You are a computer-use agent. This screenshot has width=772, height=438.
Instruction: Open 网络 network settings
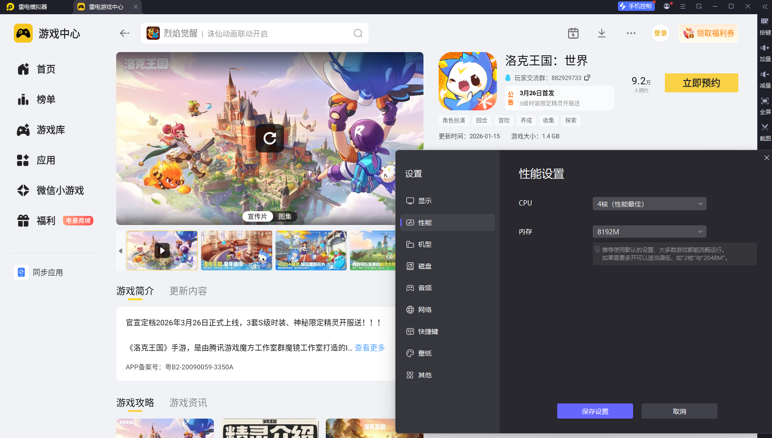pos(448,310)
